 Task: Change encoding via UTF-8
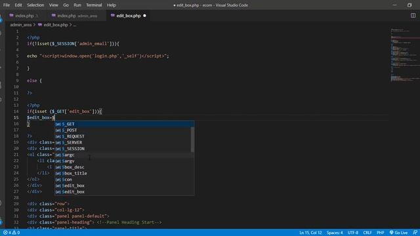(353, 233)
